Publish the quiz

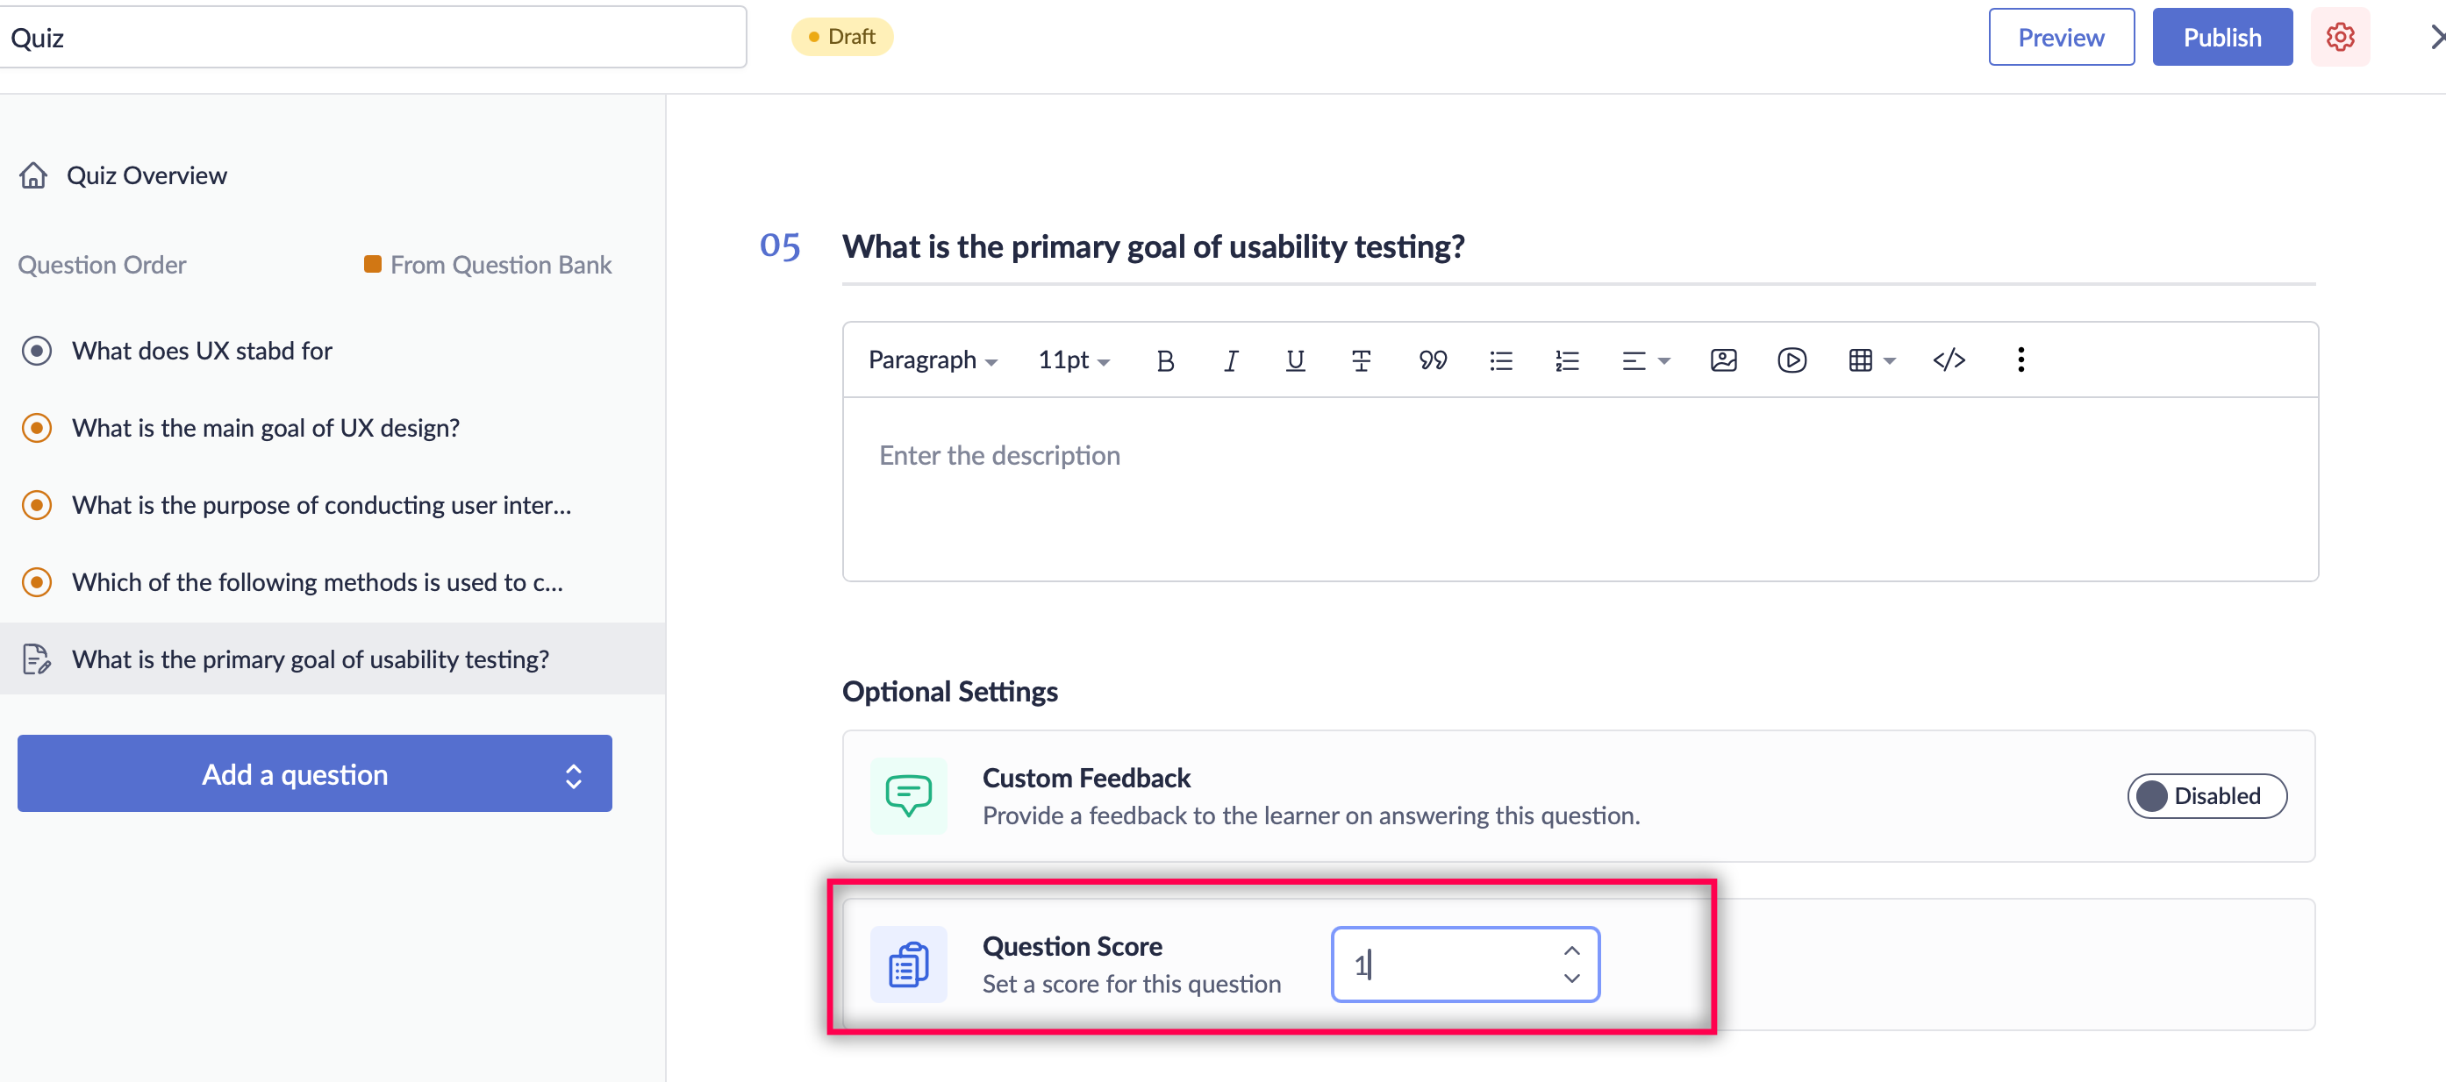pos(2221,37)
